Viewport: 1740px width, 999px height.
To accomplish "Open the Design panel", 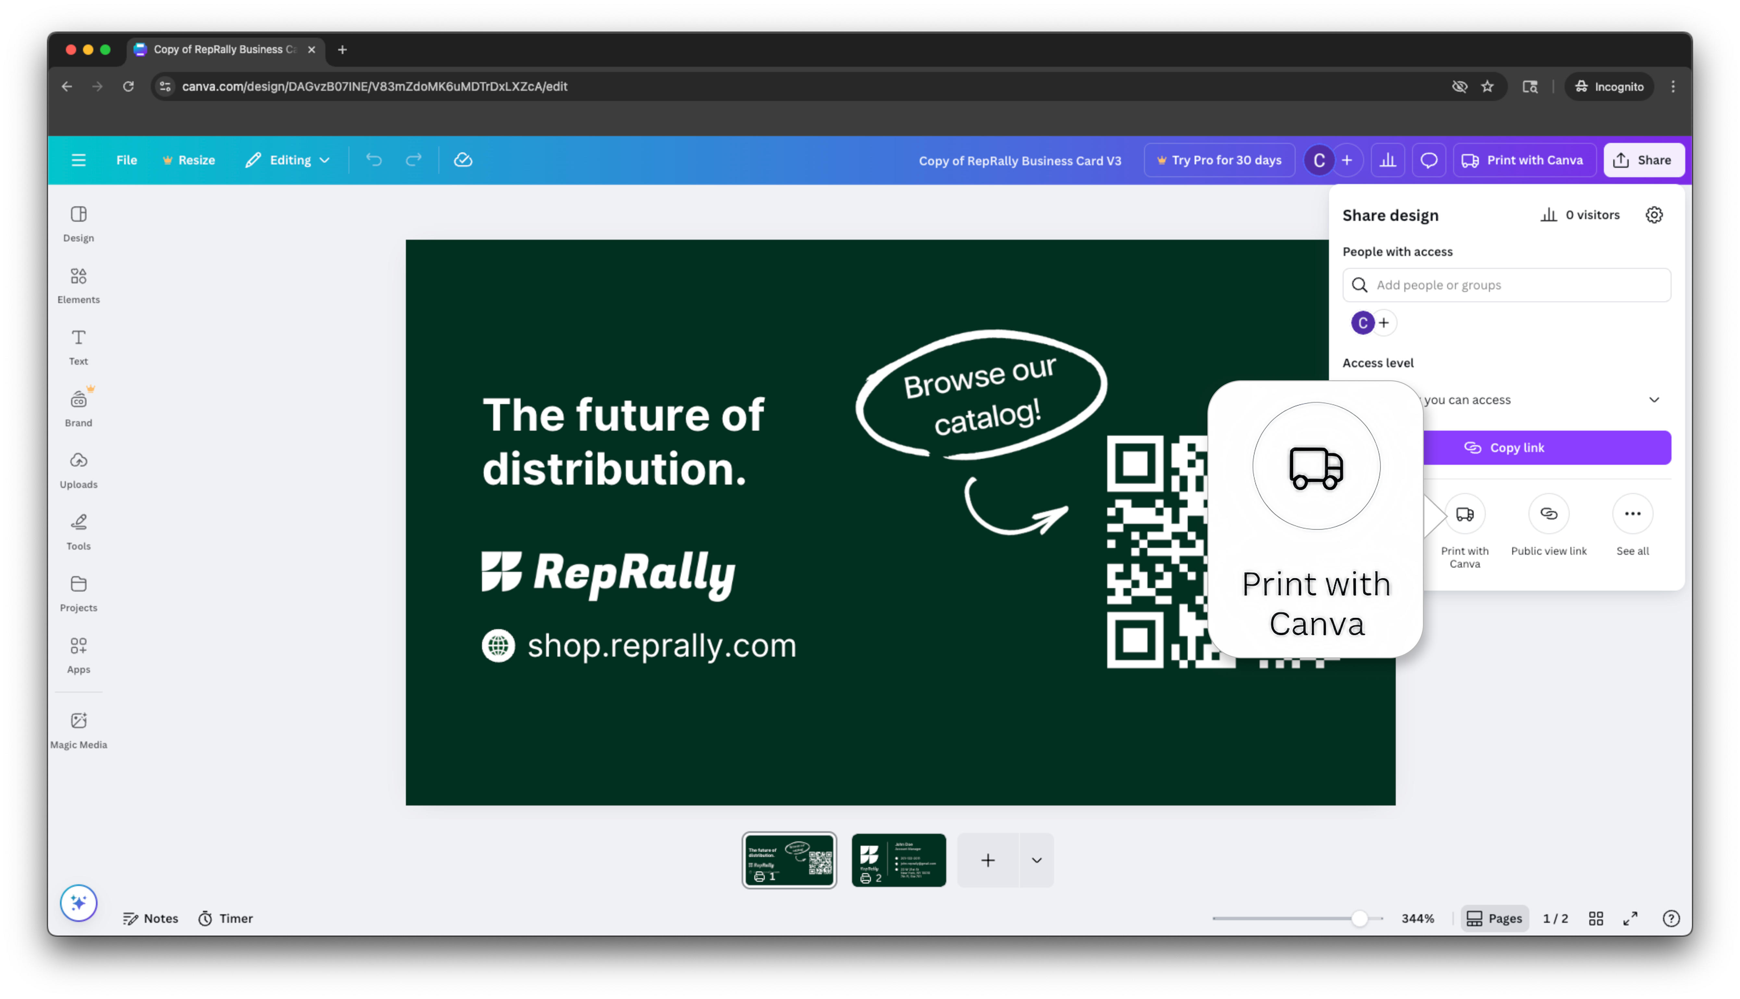I will pos(78,224).
